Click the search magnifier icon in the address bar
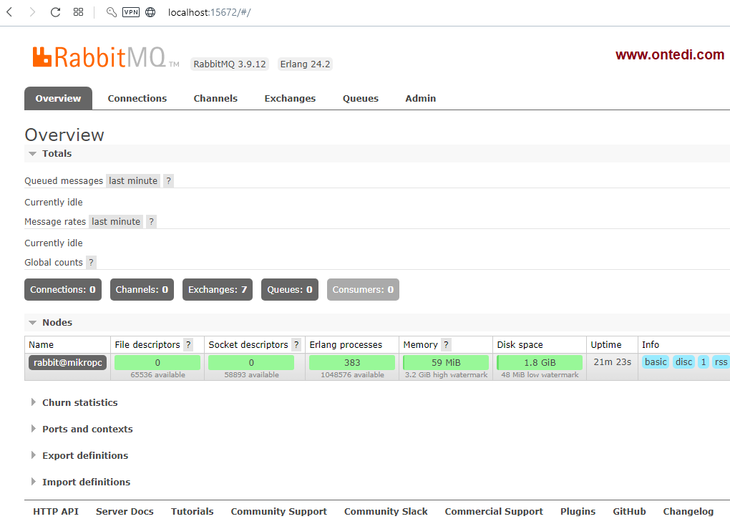The height and width of the screenshot is (529, 730). [111, 12]
